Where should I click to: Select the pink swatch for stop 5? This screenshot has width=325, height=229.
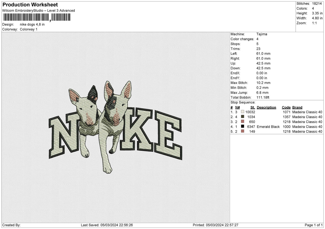pos(242,131)
